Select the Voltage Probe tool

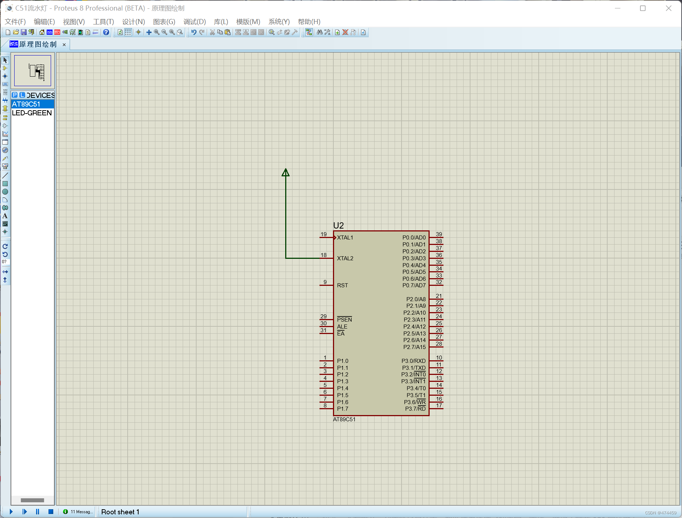pos(5,158)
